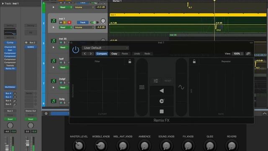
Task: Expand 2sdgf track automation disclosure triangle
Action: click(x=54, y=88)
